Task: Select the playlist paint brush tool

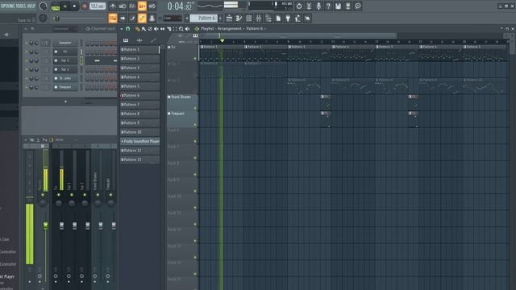Action: (144, 29)
